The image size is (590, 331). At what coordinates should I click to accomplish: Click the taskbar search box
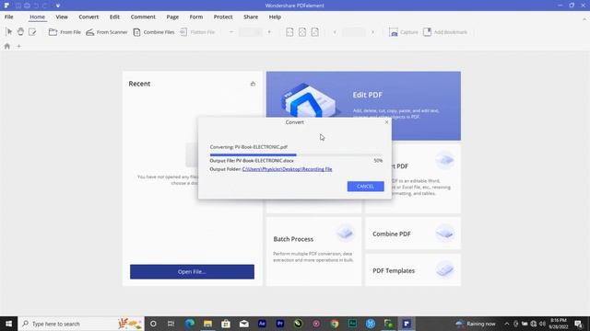click(x=81, y=324)
